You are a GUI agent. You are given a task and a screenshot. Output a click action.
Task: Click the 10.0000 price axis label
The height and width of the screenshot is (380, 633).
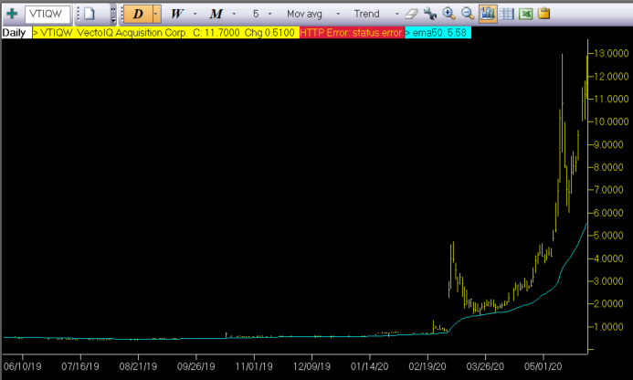pos(614,121)
